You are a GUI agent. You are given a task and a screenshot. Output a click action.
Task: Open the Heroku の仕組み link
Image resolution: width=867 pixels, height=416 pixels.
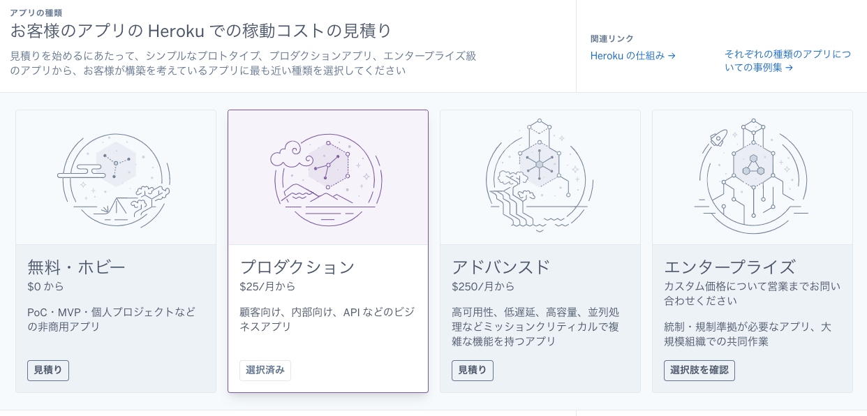click(x=627, y=56)
